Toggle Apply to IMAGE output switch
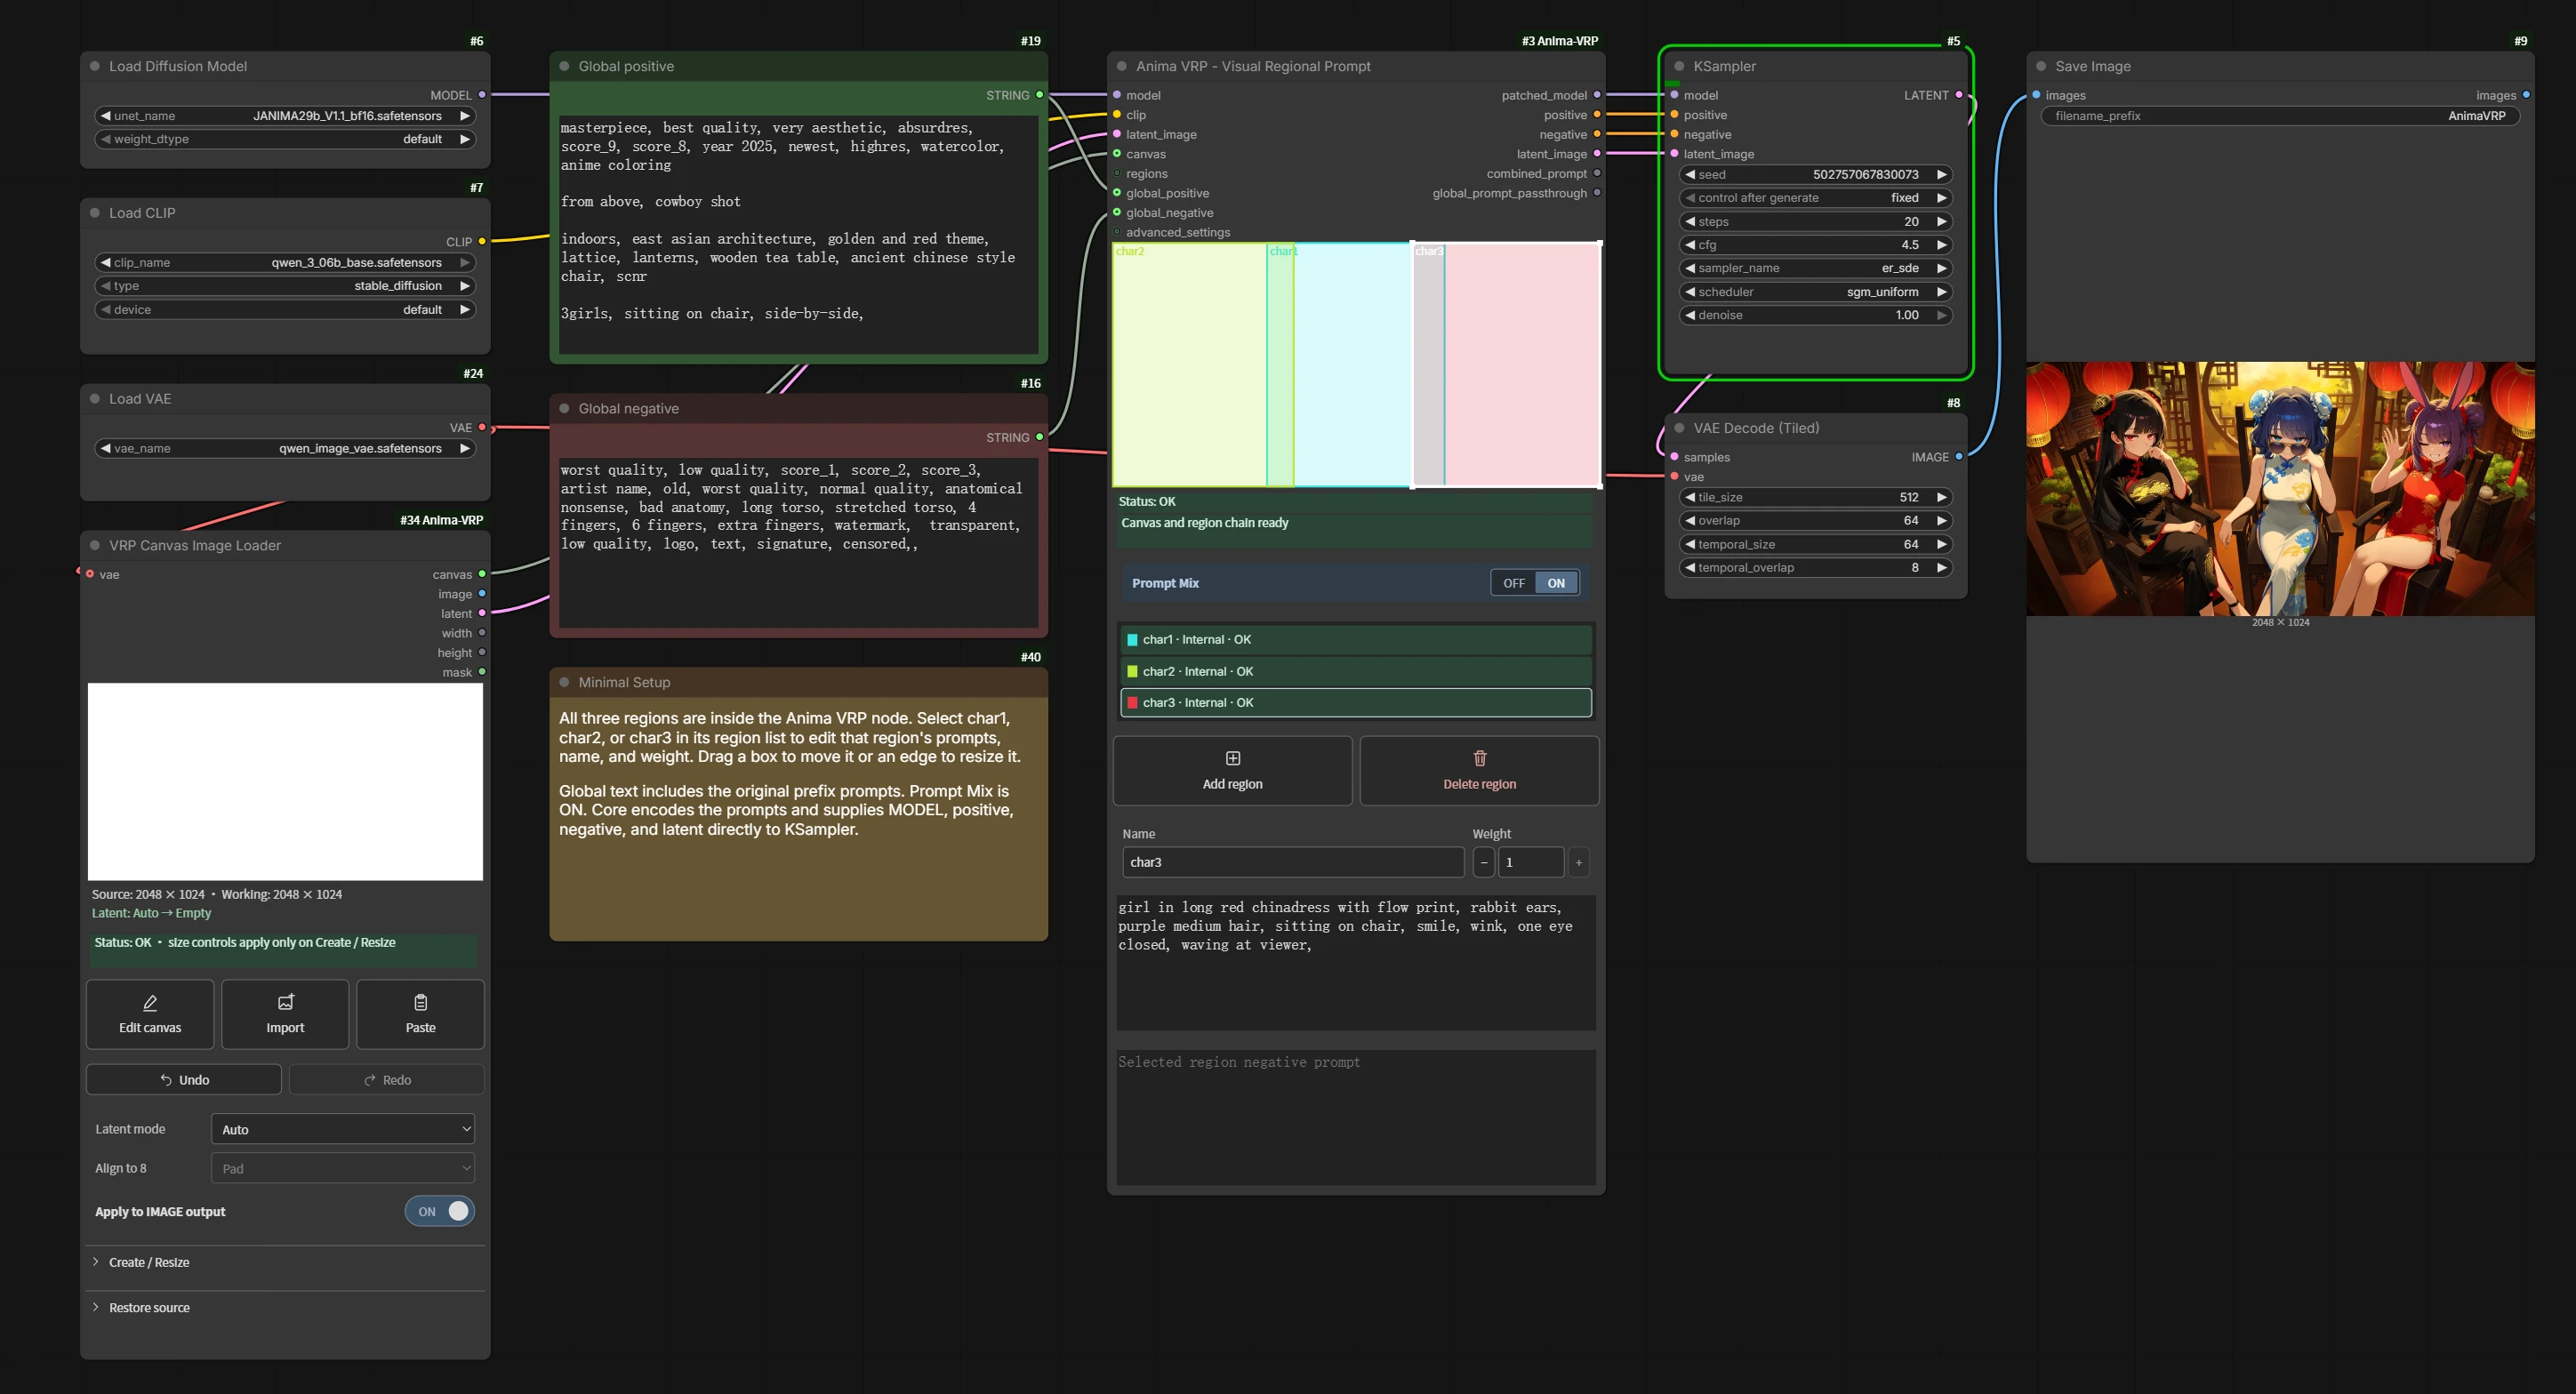Image resolution: width=2576 pixels, height=1394 pixels. coord(440,1211)
